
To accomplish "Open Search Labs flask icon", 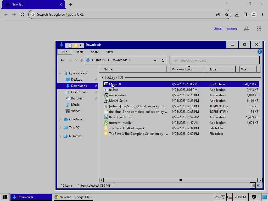I will (x=247, y=29).
